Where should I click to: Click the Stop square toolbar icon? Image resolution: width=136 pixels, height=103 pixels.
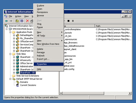coord(69,21)
